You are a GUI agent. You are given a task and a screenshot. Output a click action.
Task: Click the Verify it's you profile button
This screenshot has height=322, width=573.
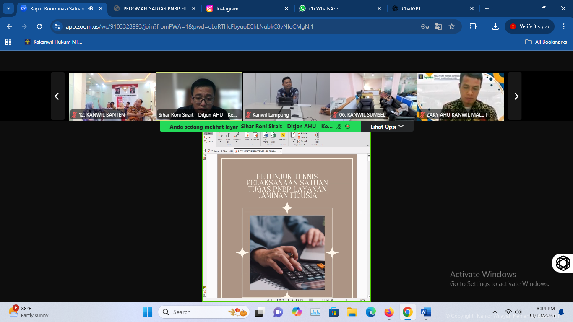529,26
